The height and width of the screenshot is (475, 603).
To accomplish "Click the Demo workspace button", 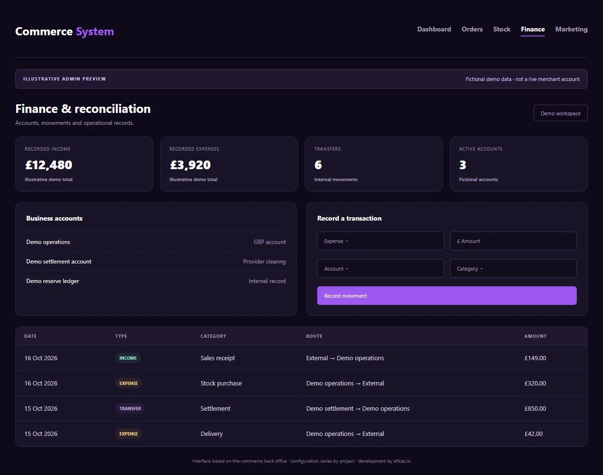I will 561,113.
